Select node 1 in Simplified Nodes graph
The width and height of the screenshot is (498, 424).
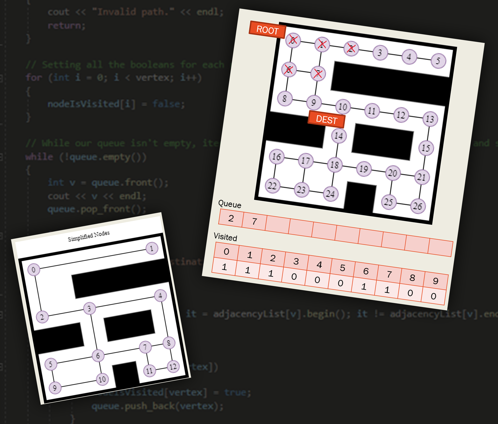tap(152, 248)
